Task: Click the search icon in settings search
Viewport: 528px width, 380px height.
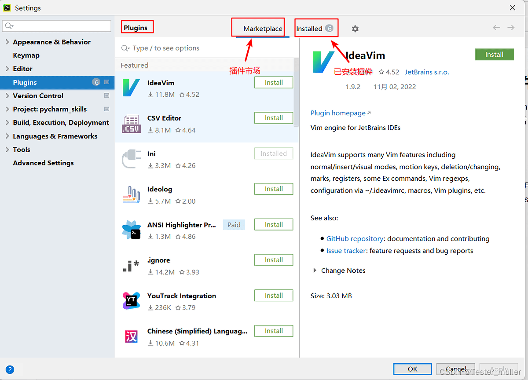Action: click(9, 26)
